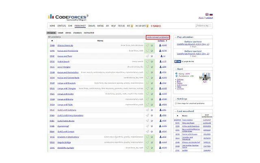Star Brackets in Implications problem
The width and height of the screenshot is (260, 163).
(x=152, y=137)
